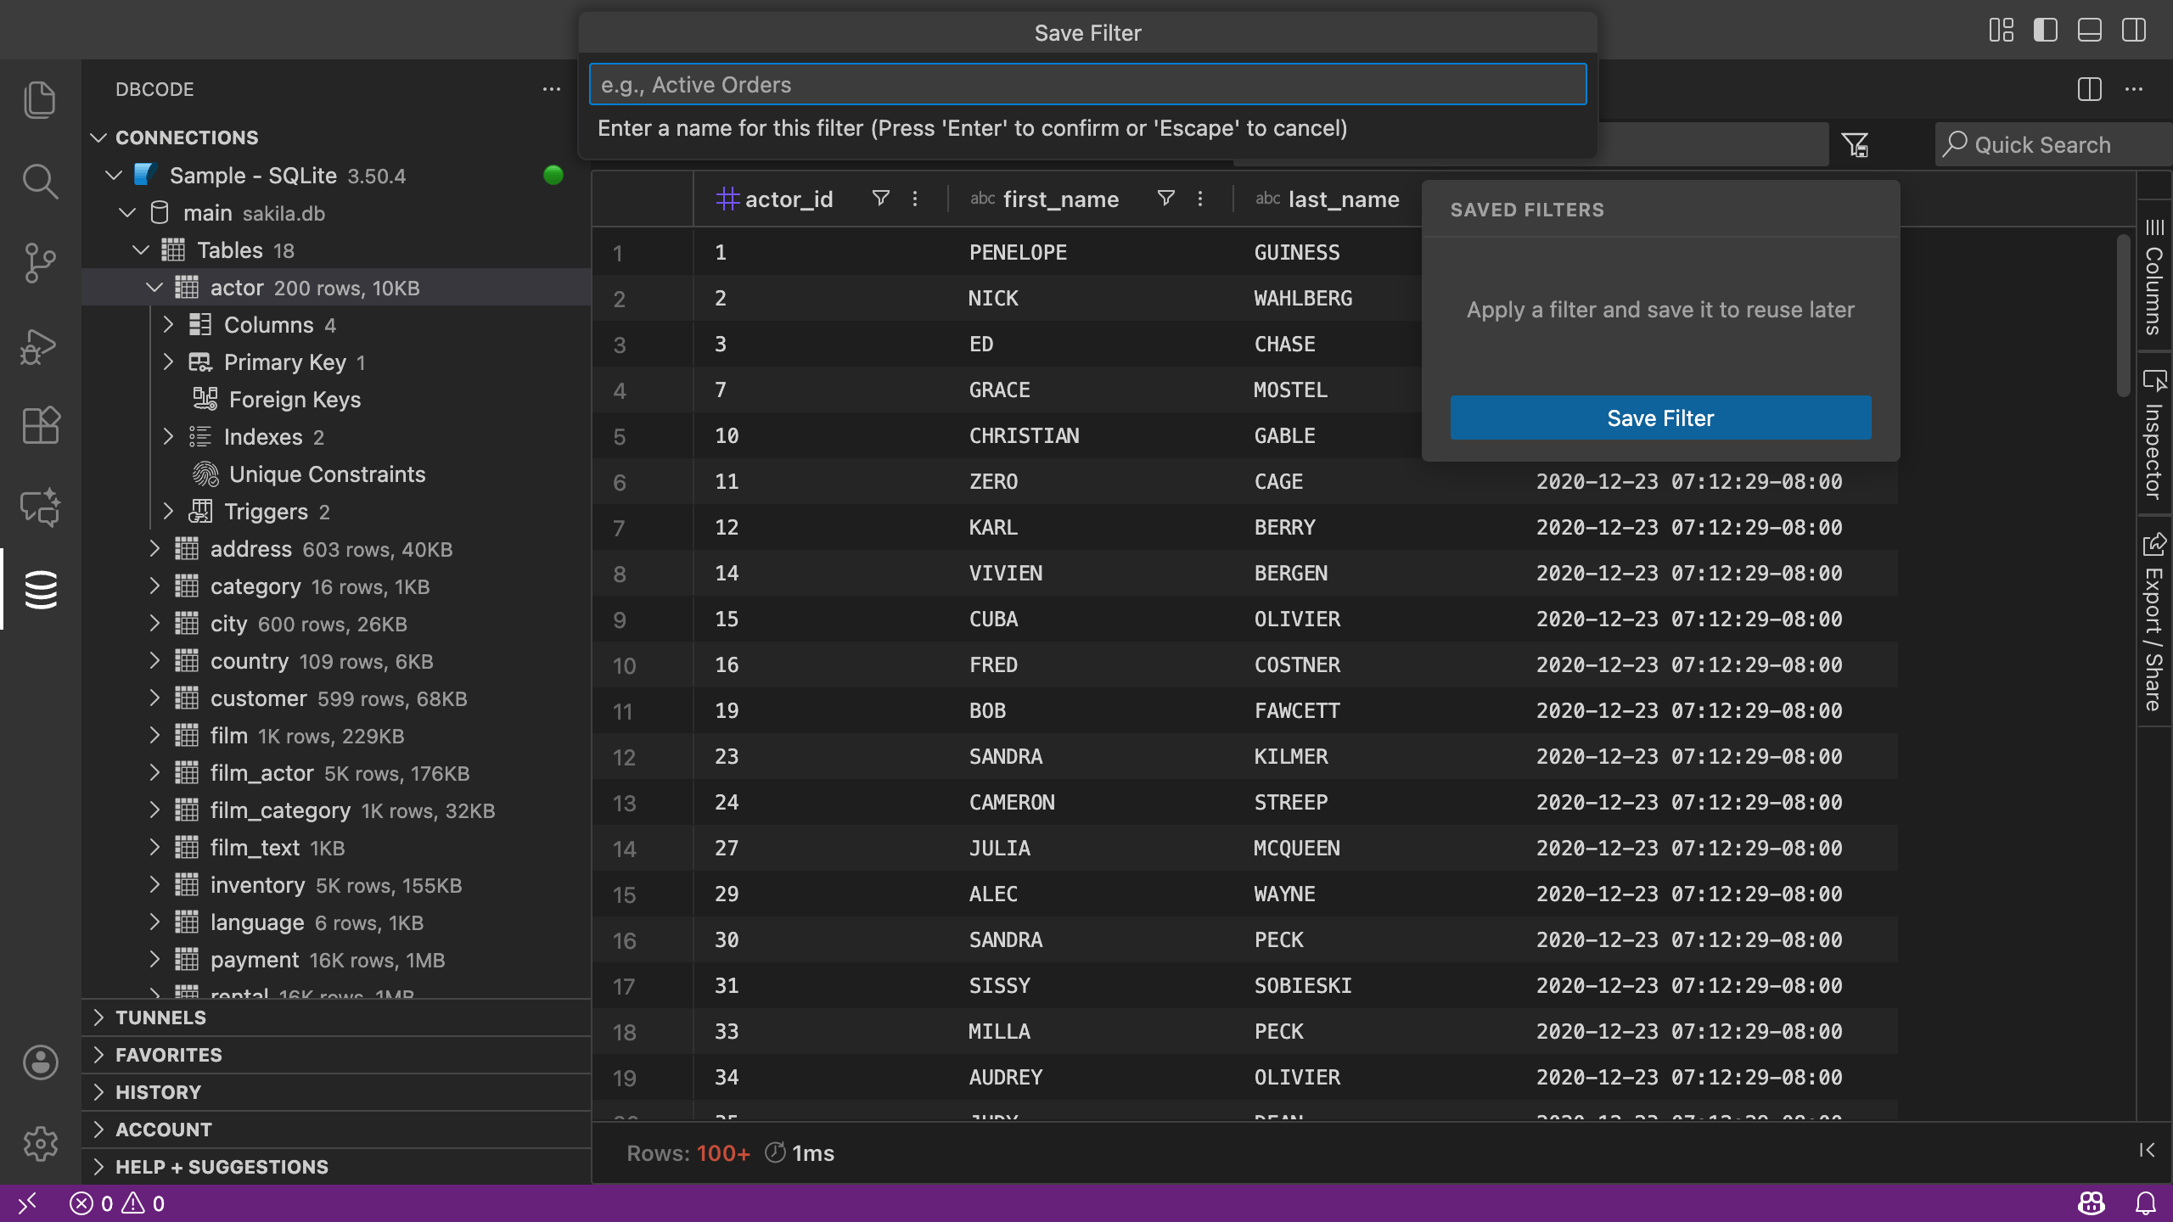Open the Source Control view
The height and width of the screenshot is (1222, 2173).
tap(40, 263)
